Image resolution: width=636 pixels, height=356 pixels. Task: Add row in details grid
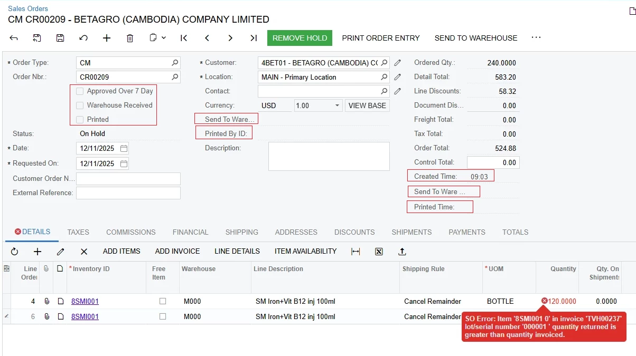coord(38,252)
